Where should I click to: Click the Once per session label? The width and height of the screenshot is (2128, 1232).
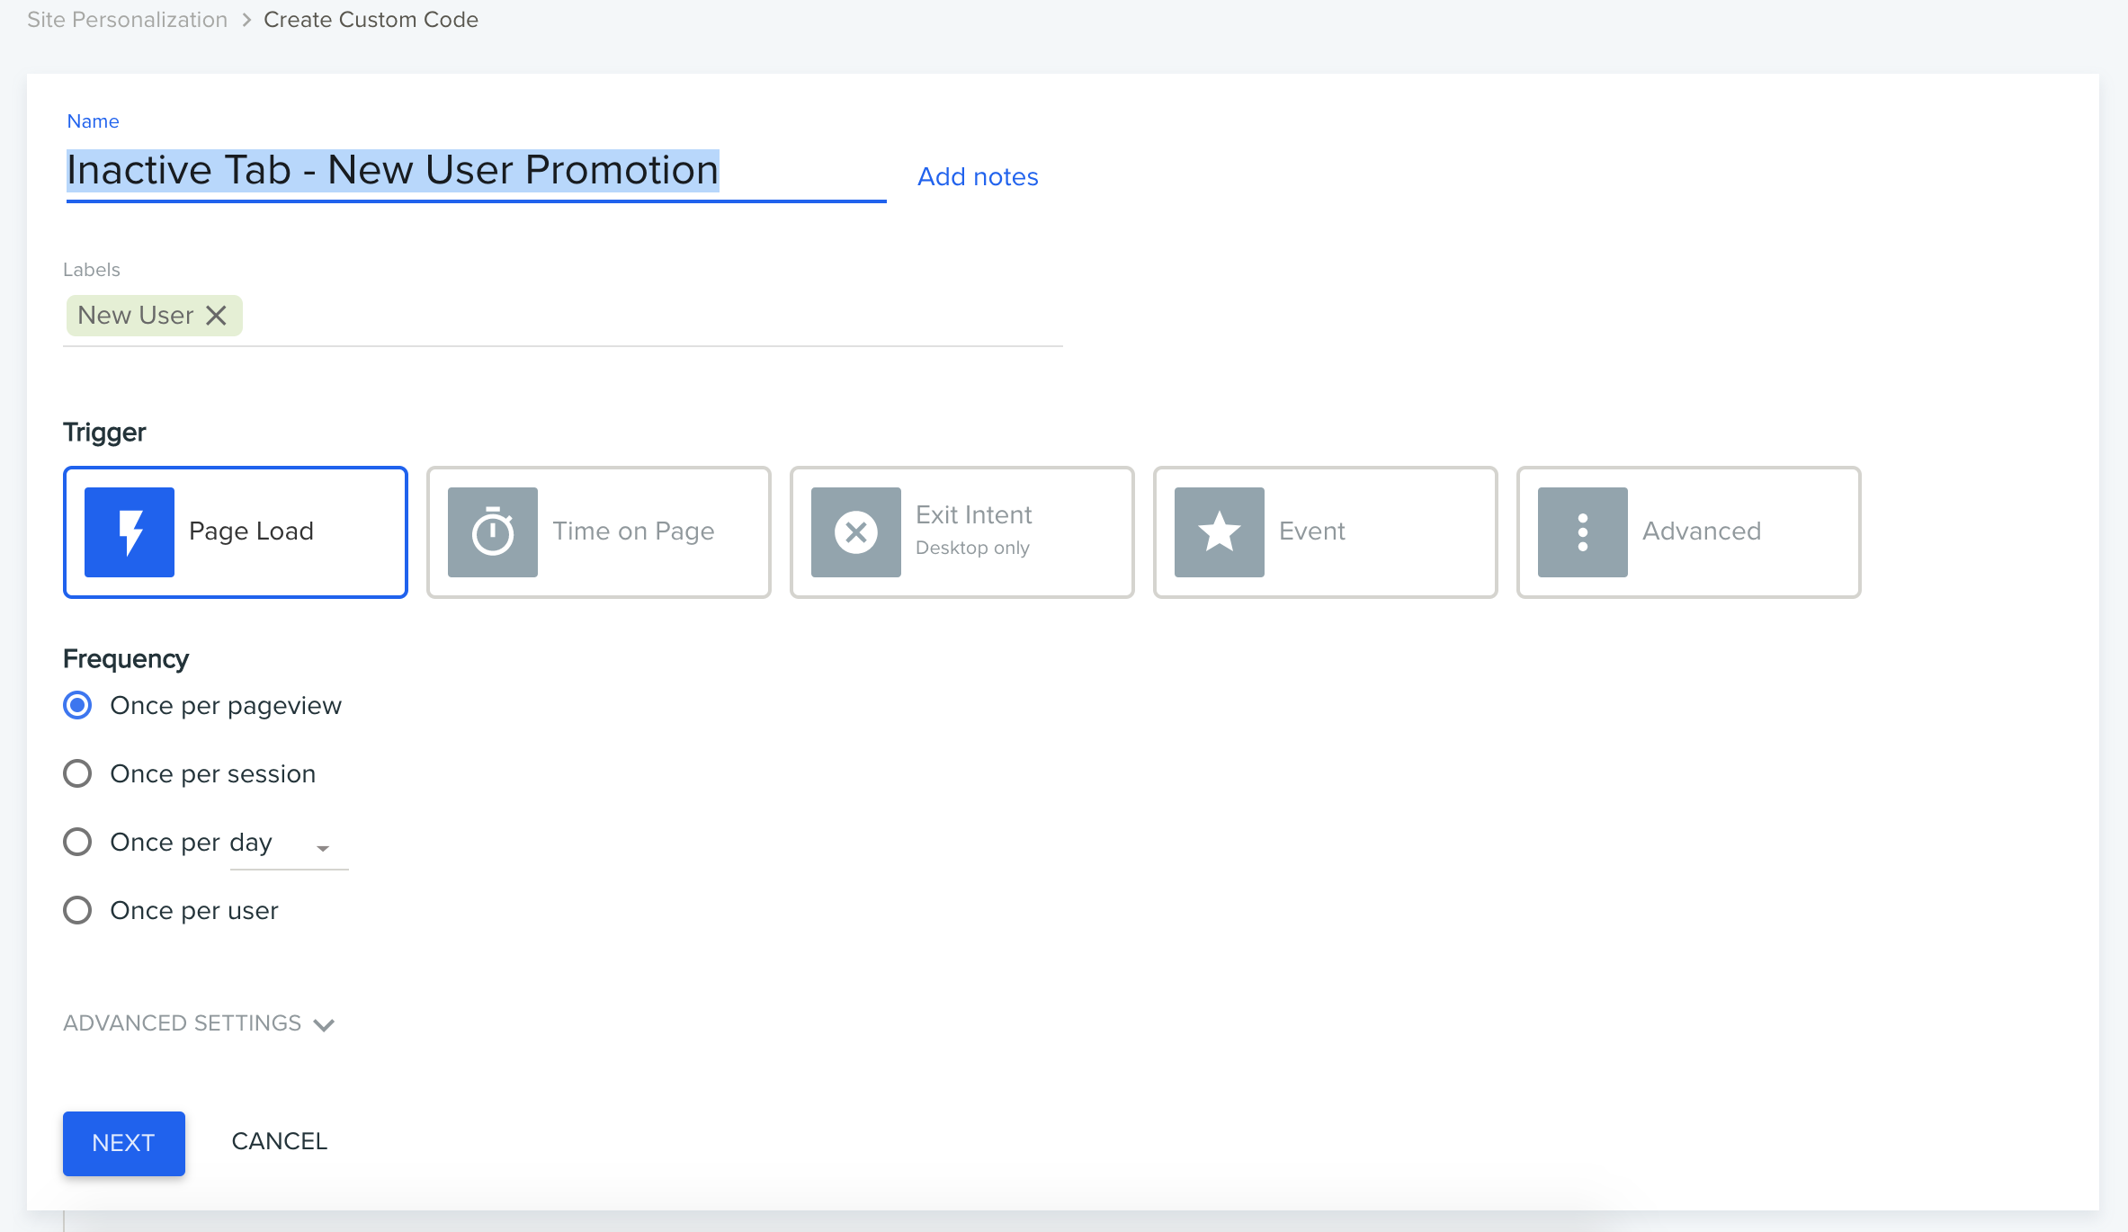click(213, 774)
